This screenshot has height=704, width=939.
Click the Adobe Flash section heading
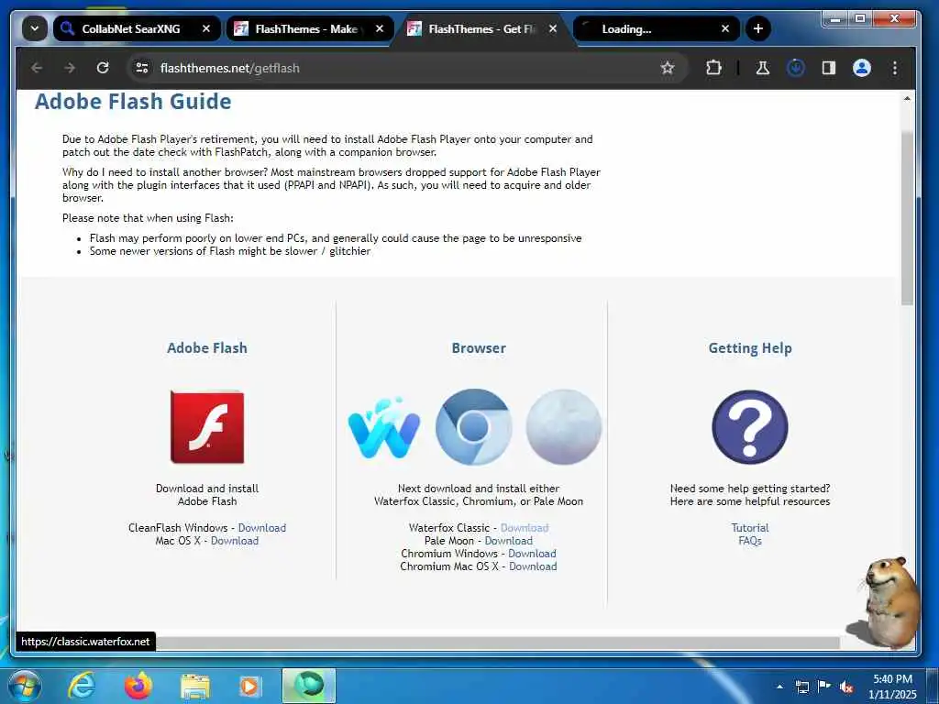coord(207,347)
